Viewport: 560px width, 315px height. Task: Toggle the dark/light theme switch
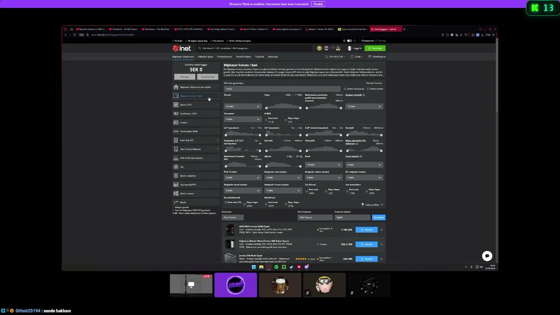349,41
